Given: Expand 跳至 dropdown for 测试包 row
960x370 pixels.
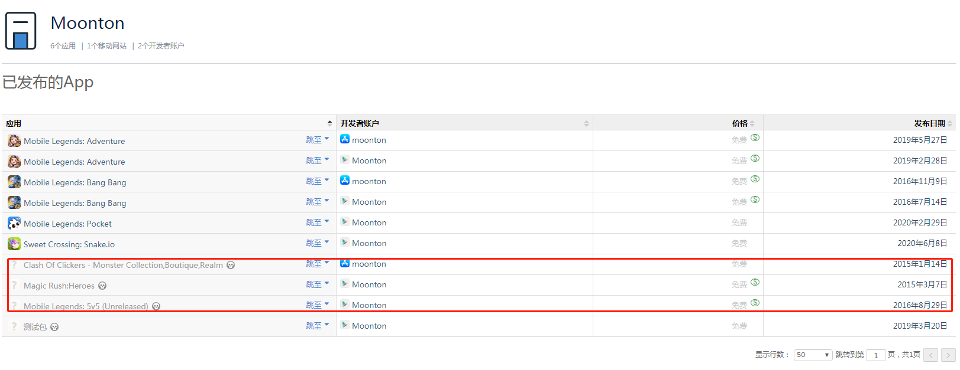Looking at the screenshot, I should click(x=318, y=326).
